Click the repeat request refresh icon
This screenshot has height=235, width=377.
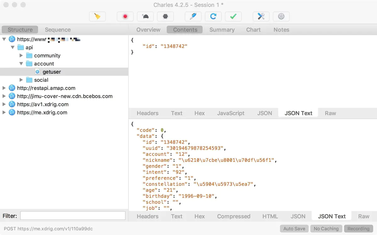[213, 17]
